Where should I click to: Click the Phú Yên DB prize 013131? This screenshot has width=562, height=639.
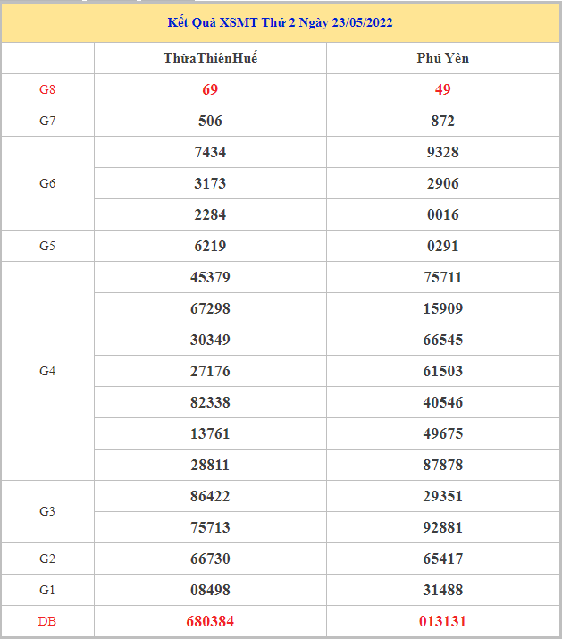442,621
